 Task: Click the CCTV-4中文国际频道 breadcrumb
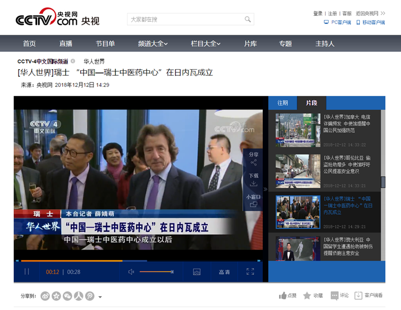click(43, 61)
